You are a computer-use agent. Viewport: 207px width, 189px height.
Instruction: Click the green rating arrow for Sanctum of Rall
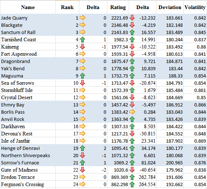132,32
